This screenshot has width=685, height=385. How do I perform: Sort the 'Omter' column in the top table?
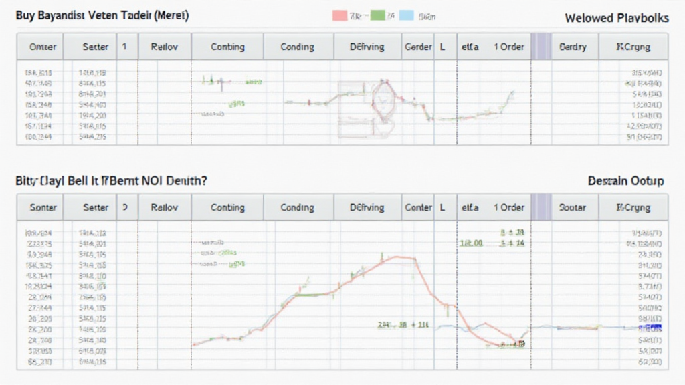click(41, 47)
